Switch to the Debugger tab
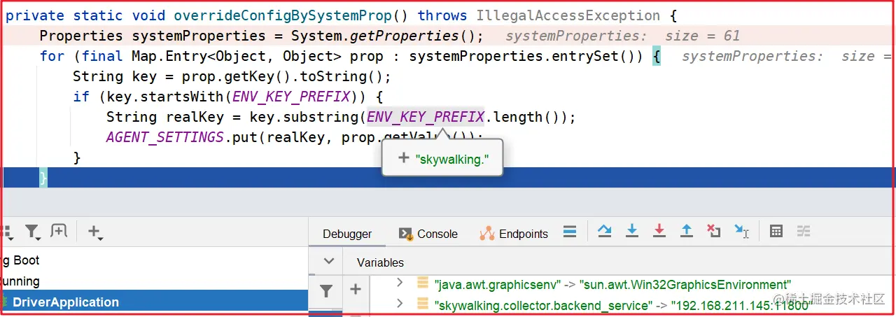This screenshot has height=317, width=896. (x=347, y=234)
